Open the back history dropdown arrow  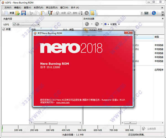pos(92,24)
